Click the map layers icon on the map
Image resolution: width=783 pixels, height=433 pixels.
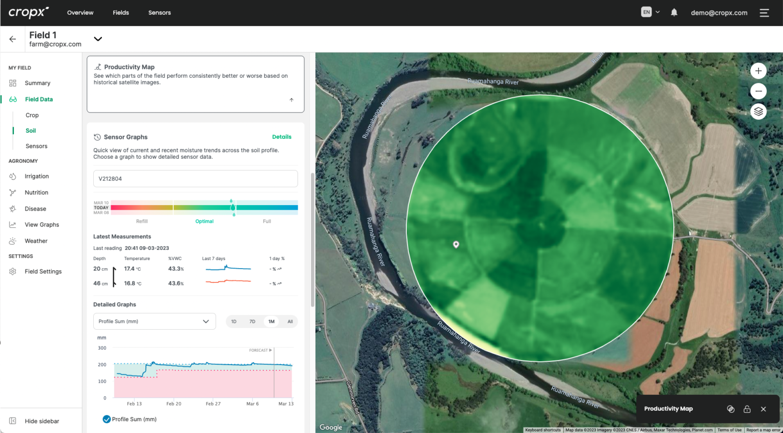pyautogui.click(x=758, y=111)
